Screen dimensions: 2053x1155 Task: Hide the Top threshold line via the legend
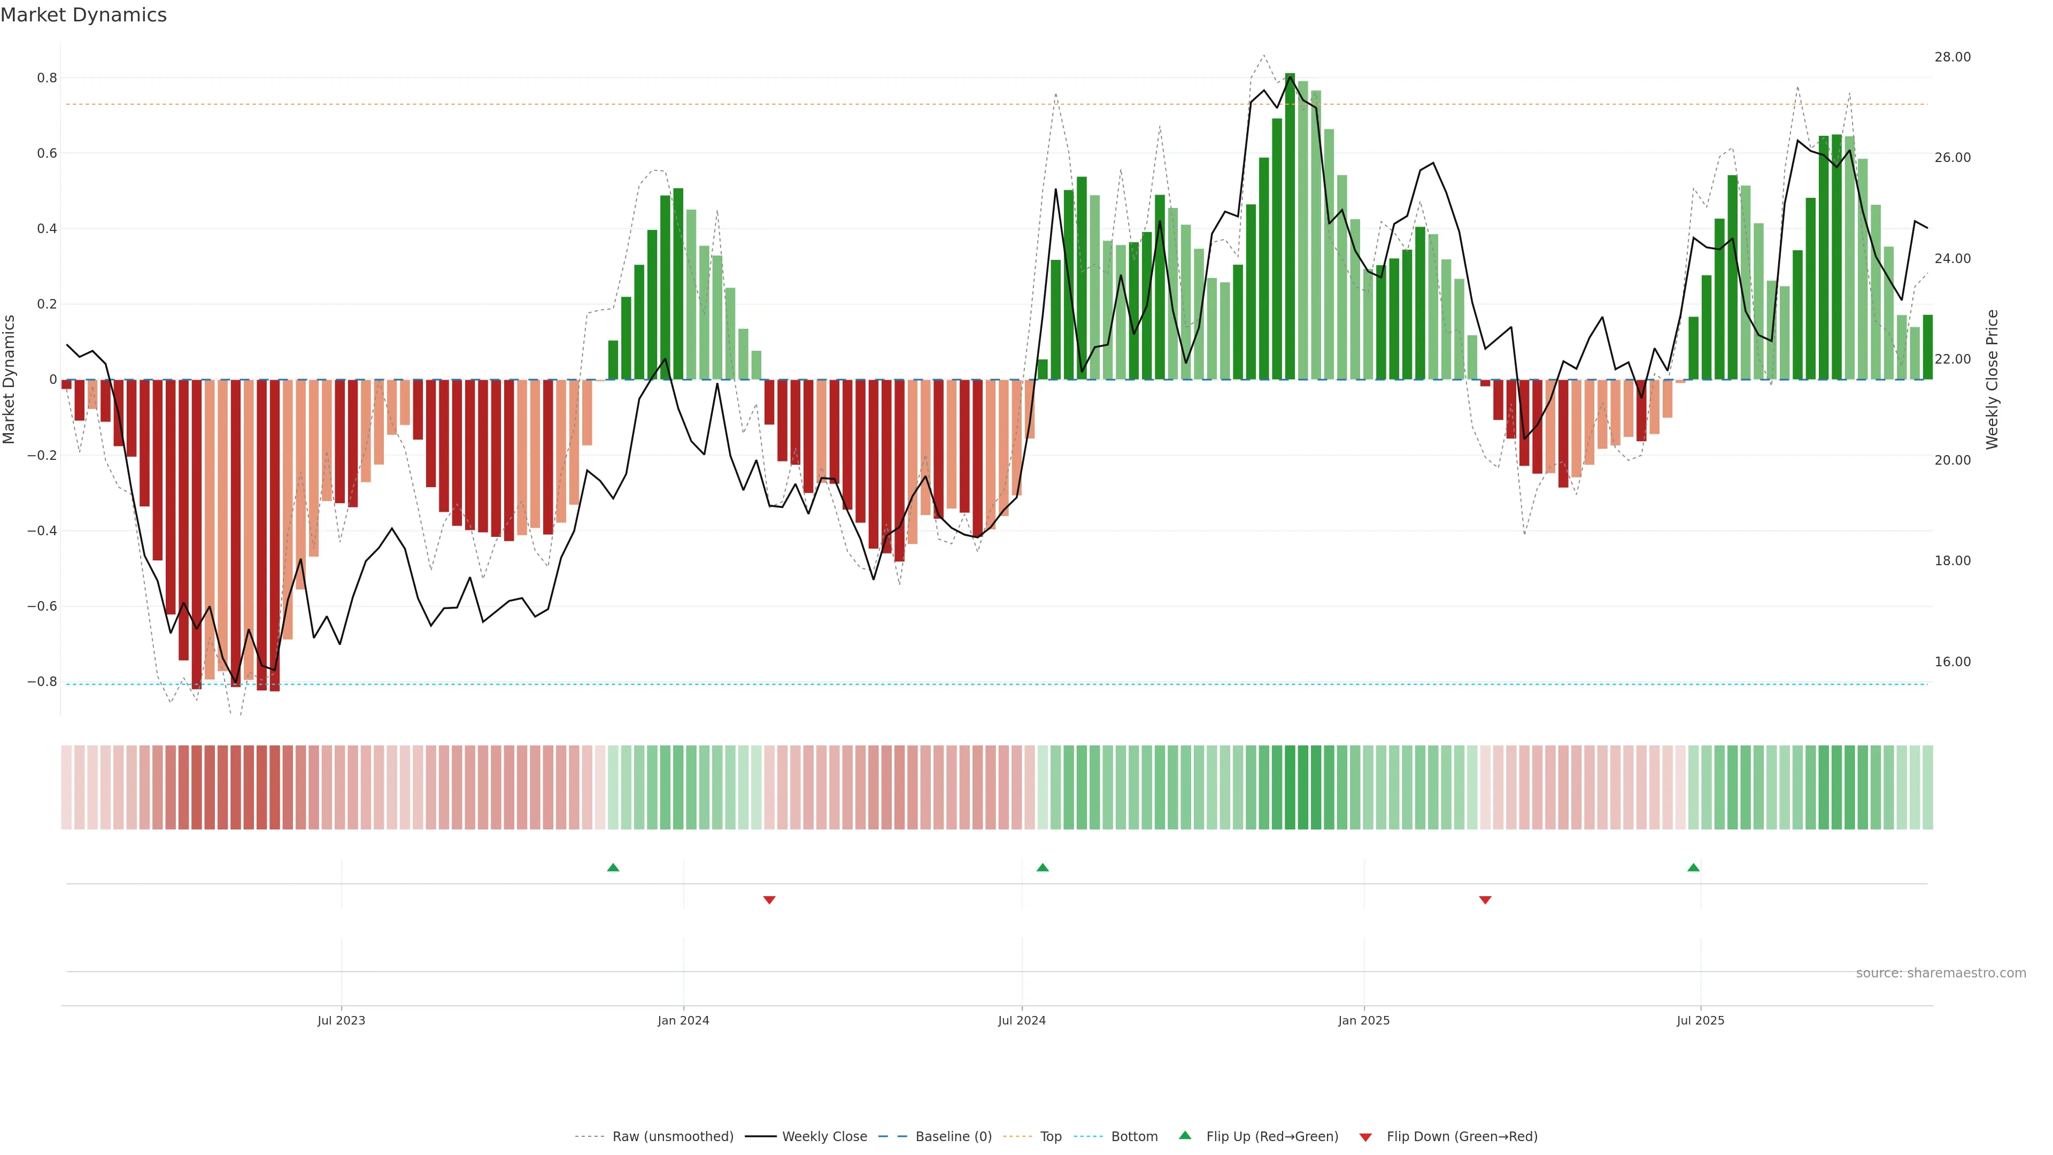[1051, 1137]
